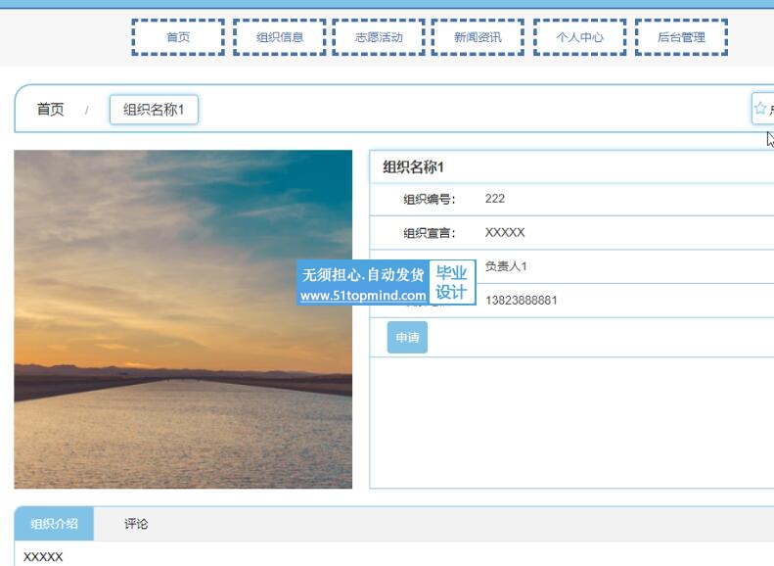
Task: Click the 组织编号 value 222
Action: tap(494, 199)
